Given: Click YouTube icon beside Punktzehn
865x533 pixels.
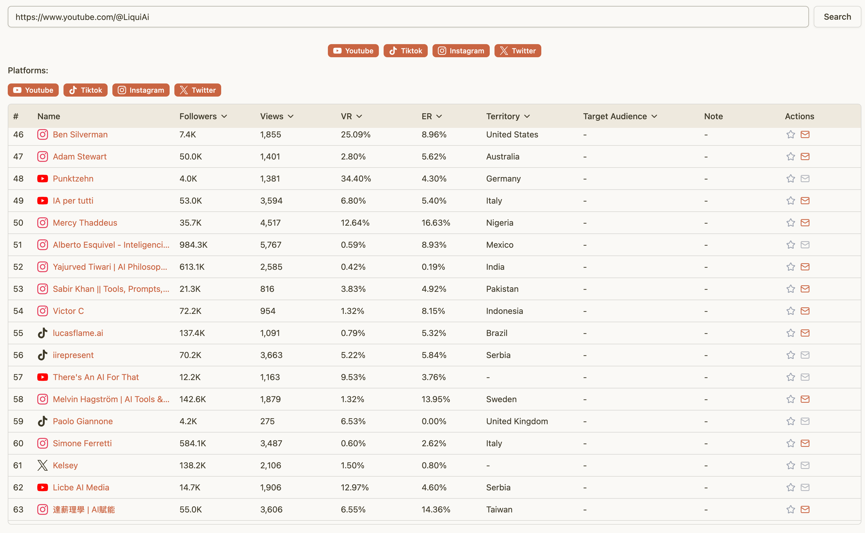Looking at the screenshot, I should [x=42, y=179].
